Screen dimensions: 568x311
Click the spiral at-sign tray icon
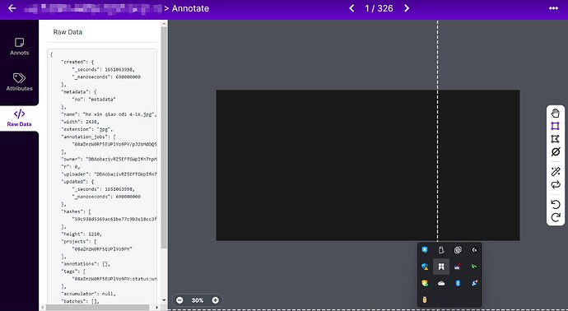pyautogui.click(x=458, y=250)
